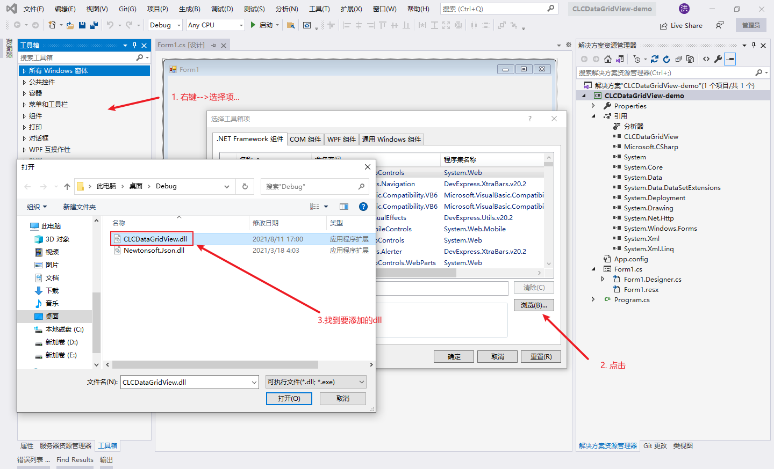Viewport: 774px width, 469px height.
Task: Go up one folder in the Open dialog
Action: [67, 187]
